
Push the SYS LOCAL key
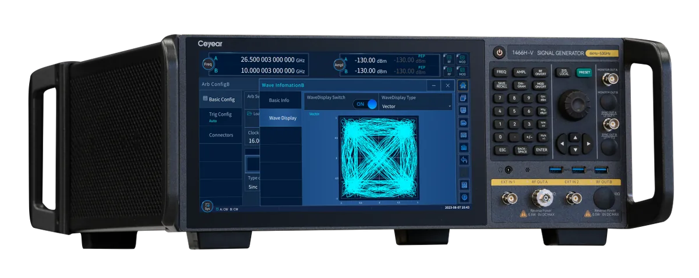click(563, 73)
